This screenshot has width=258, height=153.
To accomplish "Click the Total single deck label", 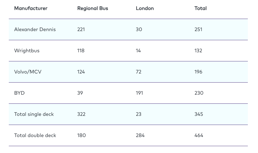I will pyautogui.click(x=34, y=114).
